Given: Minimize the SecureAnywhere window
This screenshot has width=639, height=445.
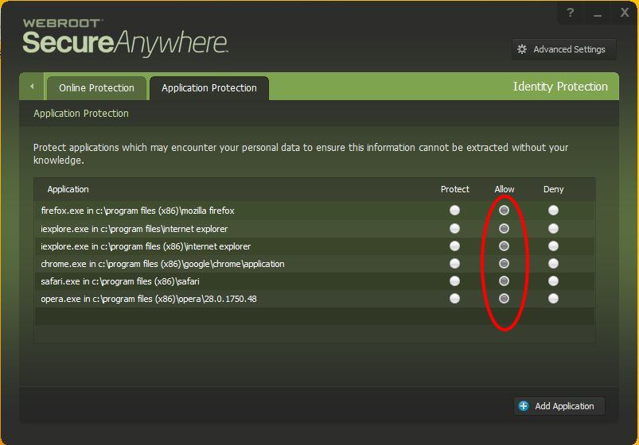Looking at the screenshot, I should (x=598, y=13).
